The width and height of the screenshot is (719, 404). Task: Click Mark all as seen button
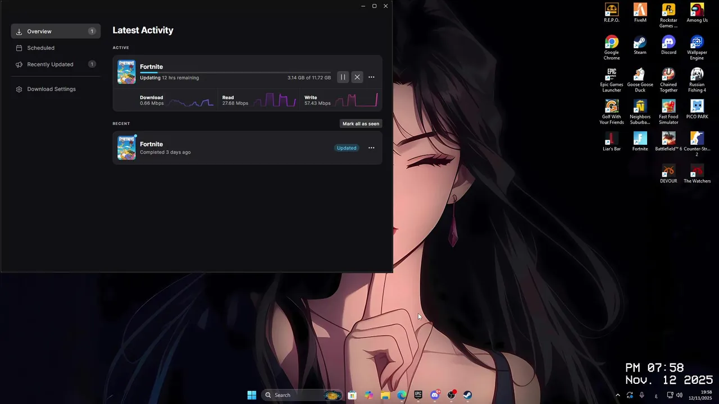coord(361,123)
